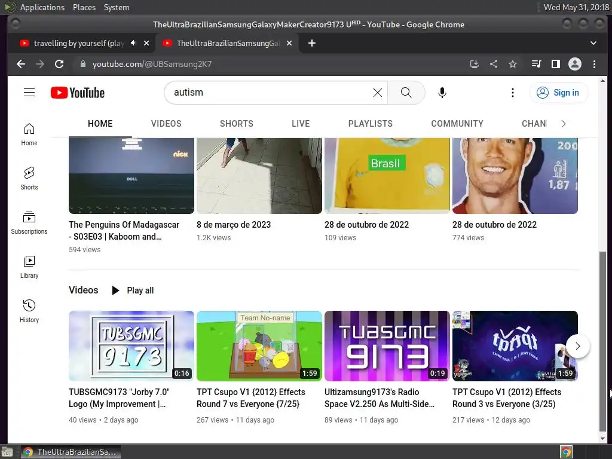Open the 774 views video thumbnail

point(515,176)
